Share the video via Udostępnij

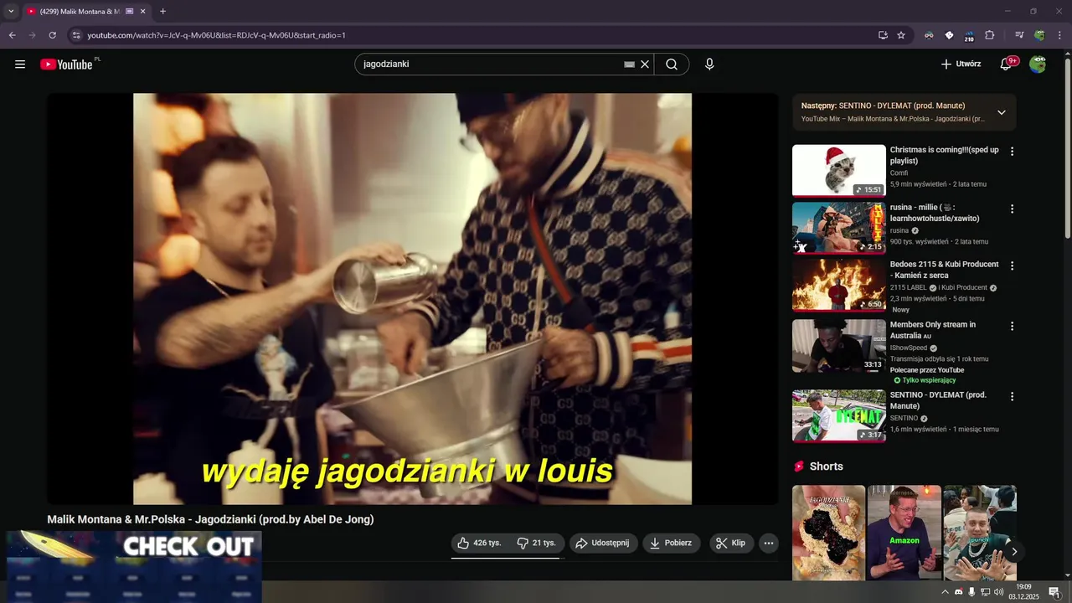[604, 543]
